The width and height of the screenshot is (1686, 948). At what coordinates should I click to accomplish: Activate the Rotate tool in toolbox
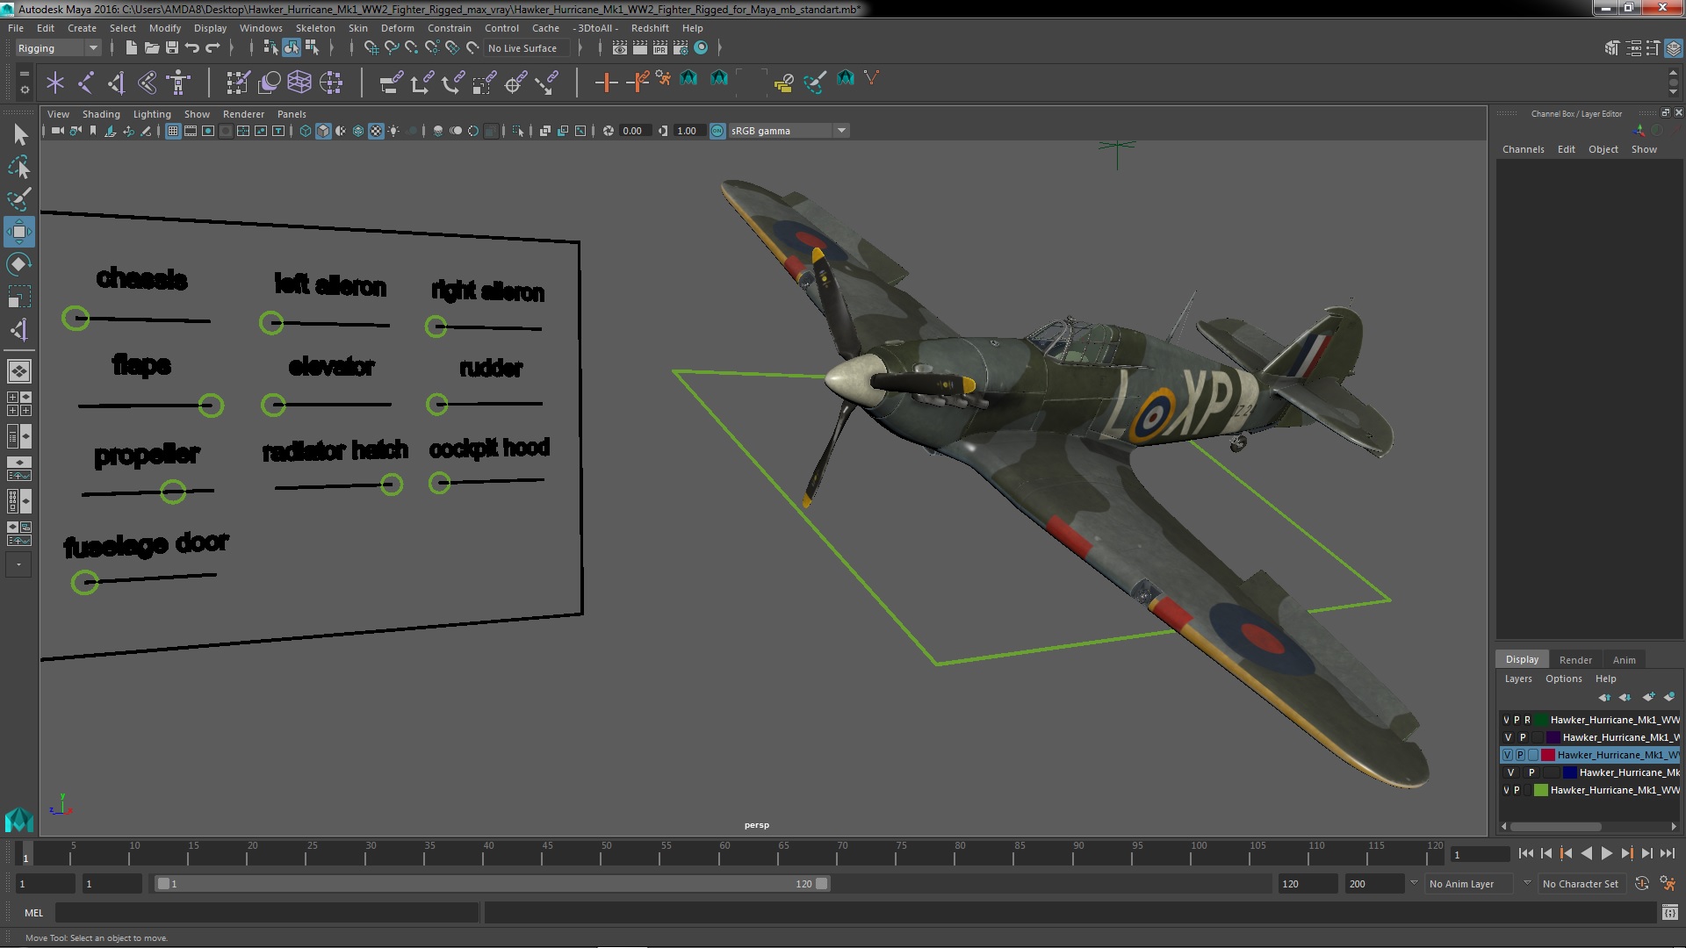click(19, 264)
